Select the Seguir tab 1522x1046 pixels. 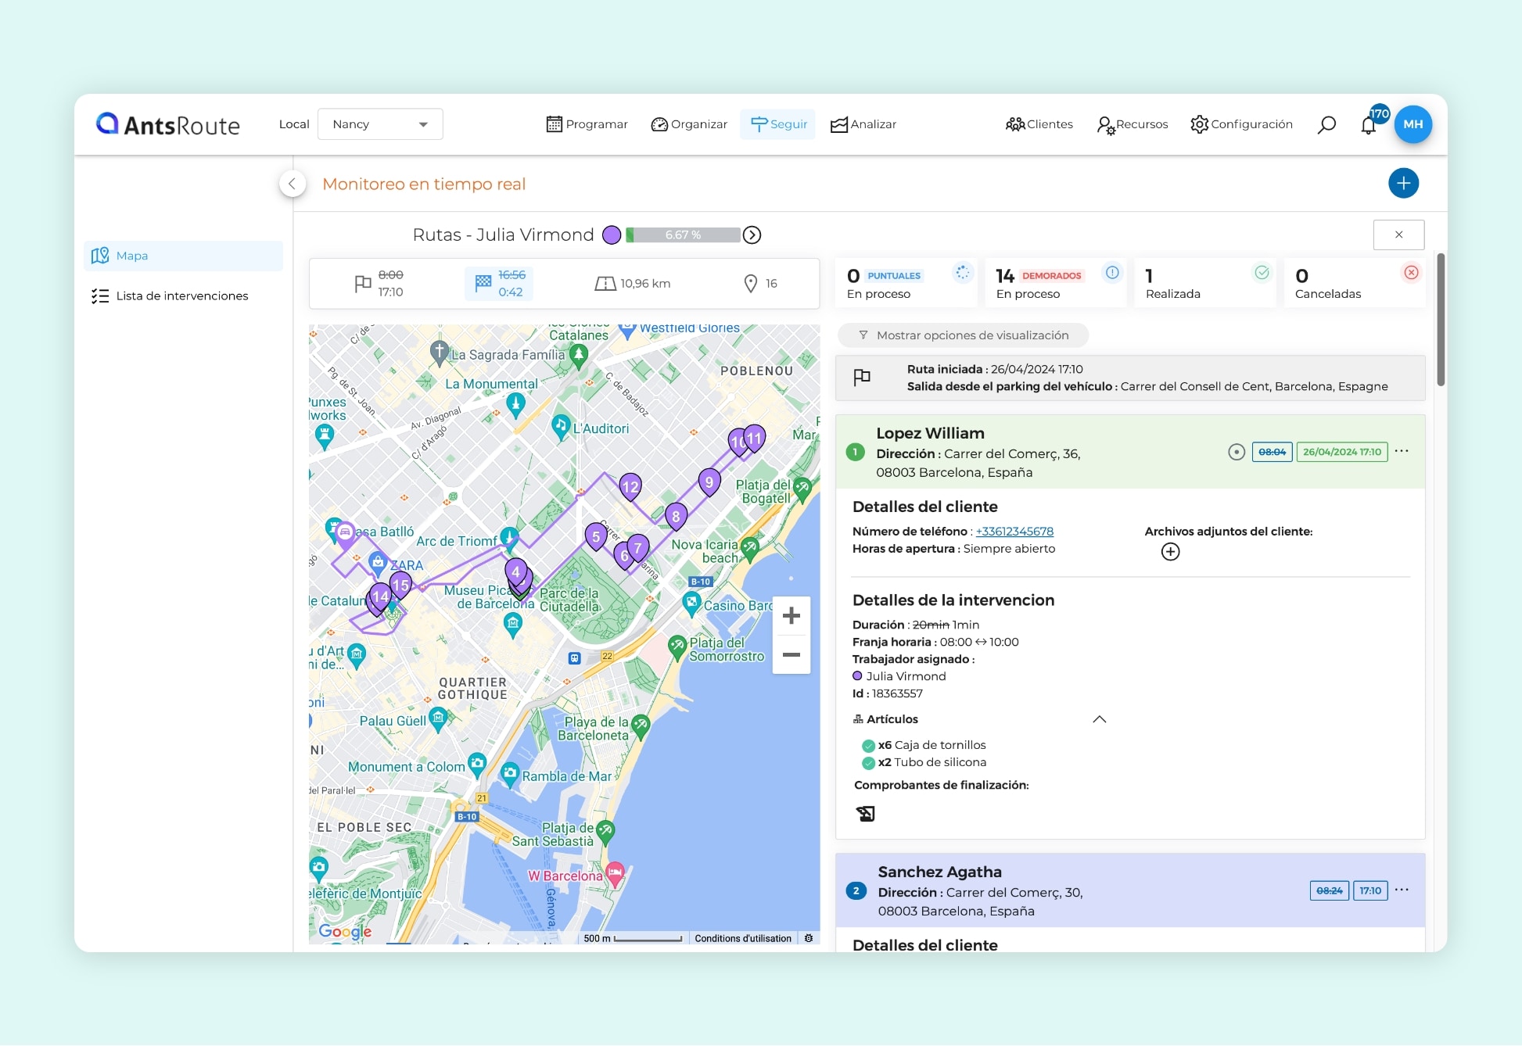[x=777, y=124]
